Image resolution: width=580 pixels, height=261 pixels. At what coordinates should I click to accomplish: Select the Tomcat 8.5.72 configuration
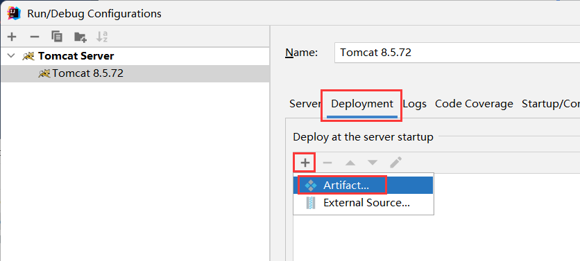(135, 73)
